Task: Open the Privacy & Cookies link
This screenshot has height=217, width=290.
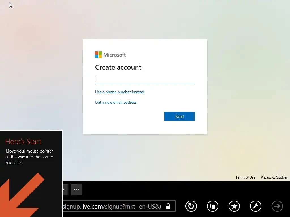Action: click(274, 177)
